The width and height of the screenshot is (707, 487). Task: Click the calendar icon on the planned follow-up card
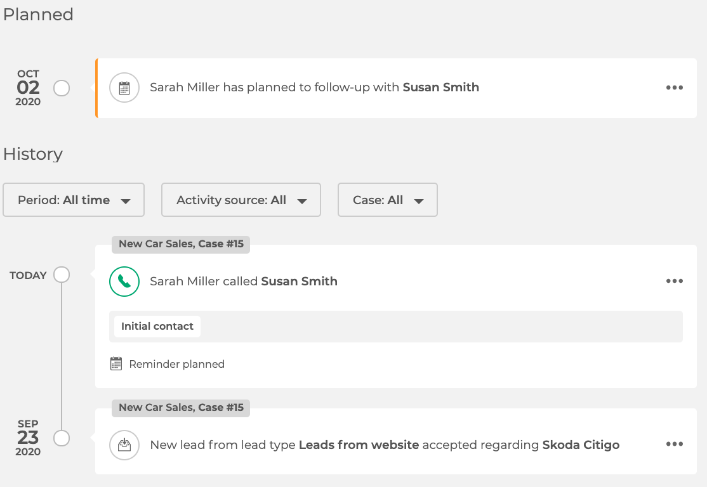tap(124, 88)
